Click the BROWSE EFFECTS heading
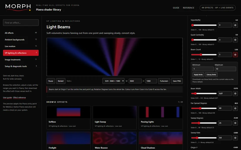 coord(57,102)
